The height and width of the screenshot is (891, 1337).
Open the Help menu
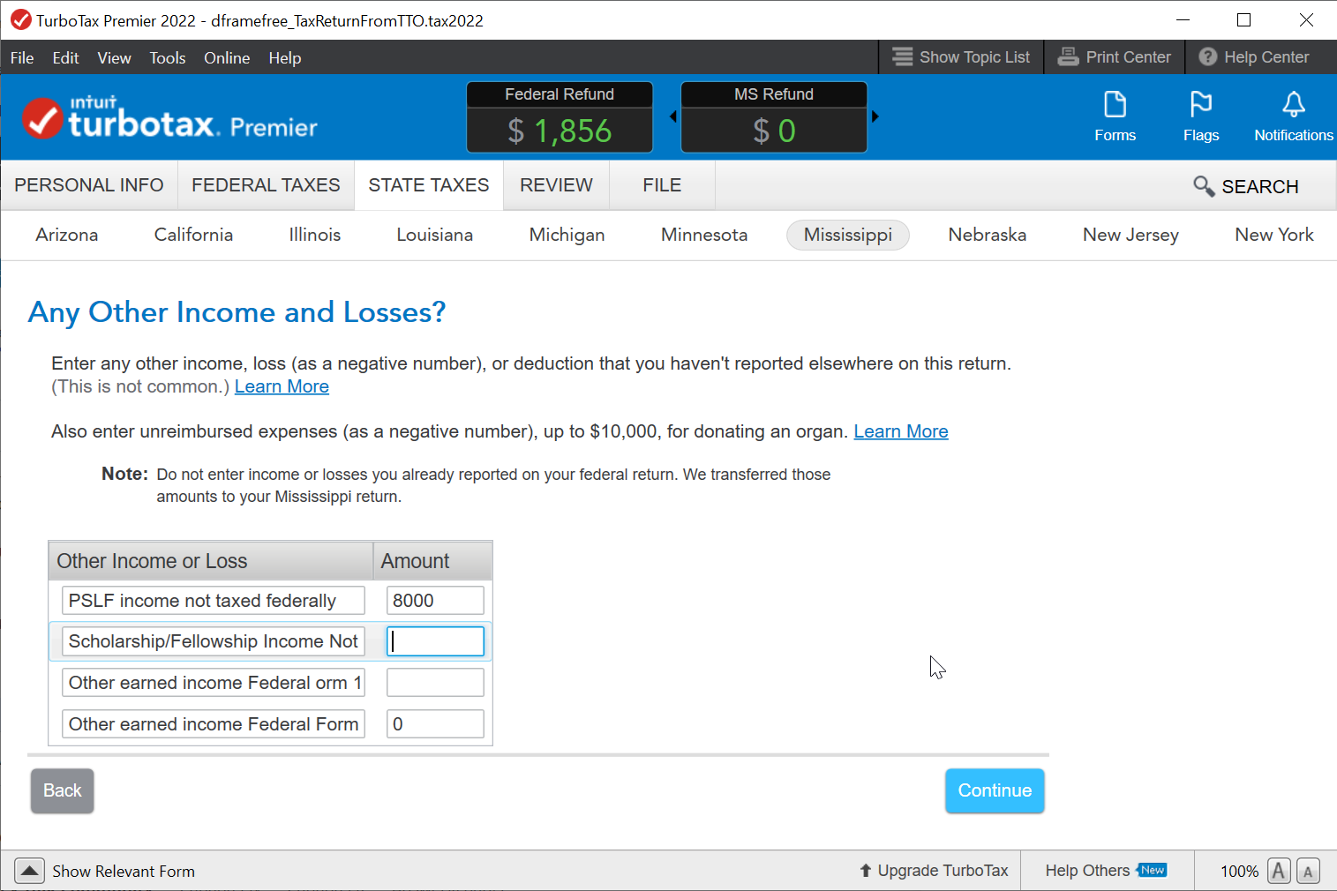(x=285, y=58)
